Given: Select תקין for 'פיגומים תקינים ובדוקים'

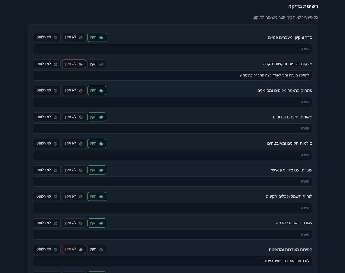Looking at the screenshot, I should coord(97,117).
